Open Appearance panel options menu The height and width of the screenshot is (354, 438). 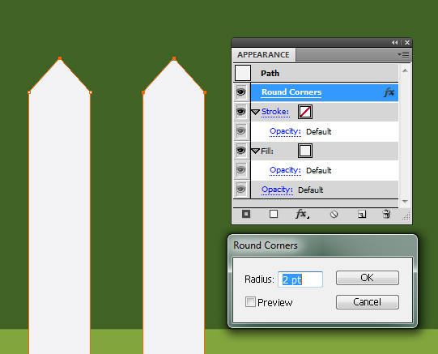coord(403,55)
